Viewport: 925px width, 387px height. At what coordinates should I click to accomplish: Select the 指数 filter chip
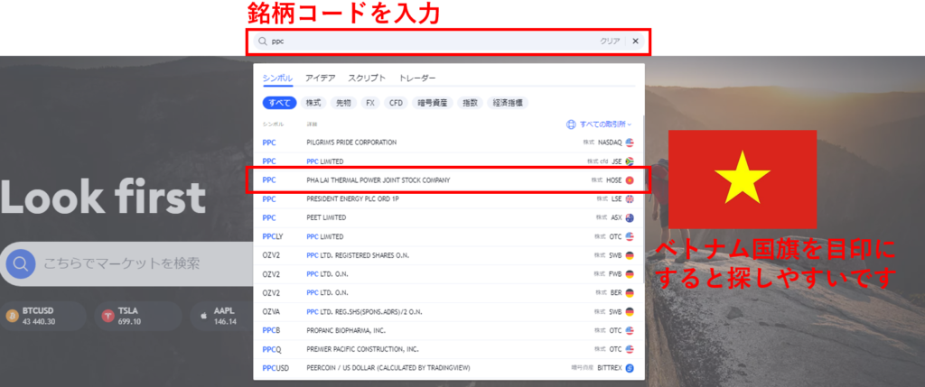[x=470, y=103]
